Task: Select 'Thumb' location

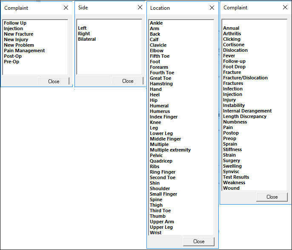Action: 157,216
